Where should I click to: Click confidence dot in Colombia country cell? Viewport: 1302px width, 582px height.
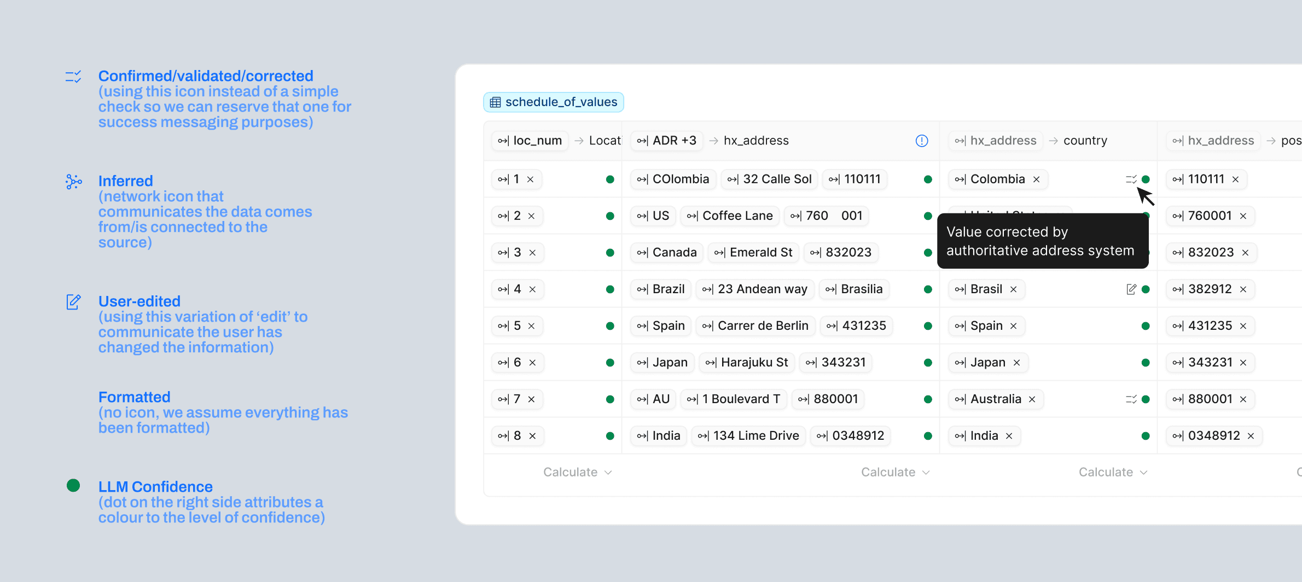point(1146,179)
